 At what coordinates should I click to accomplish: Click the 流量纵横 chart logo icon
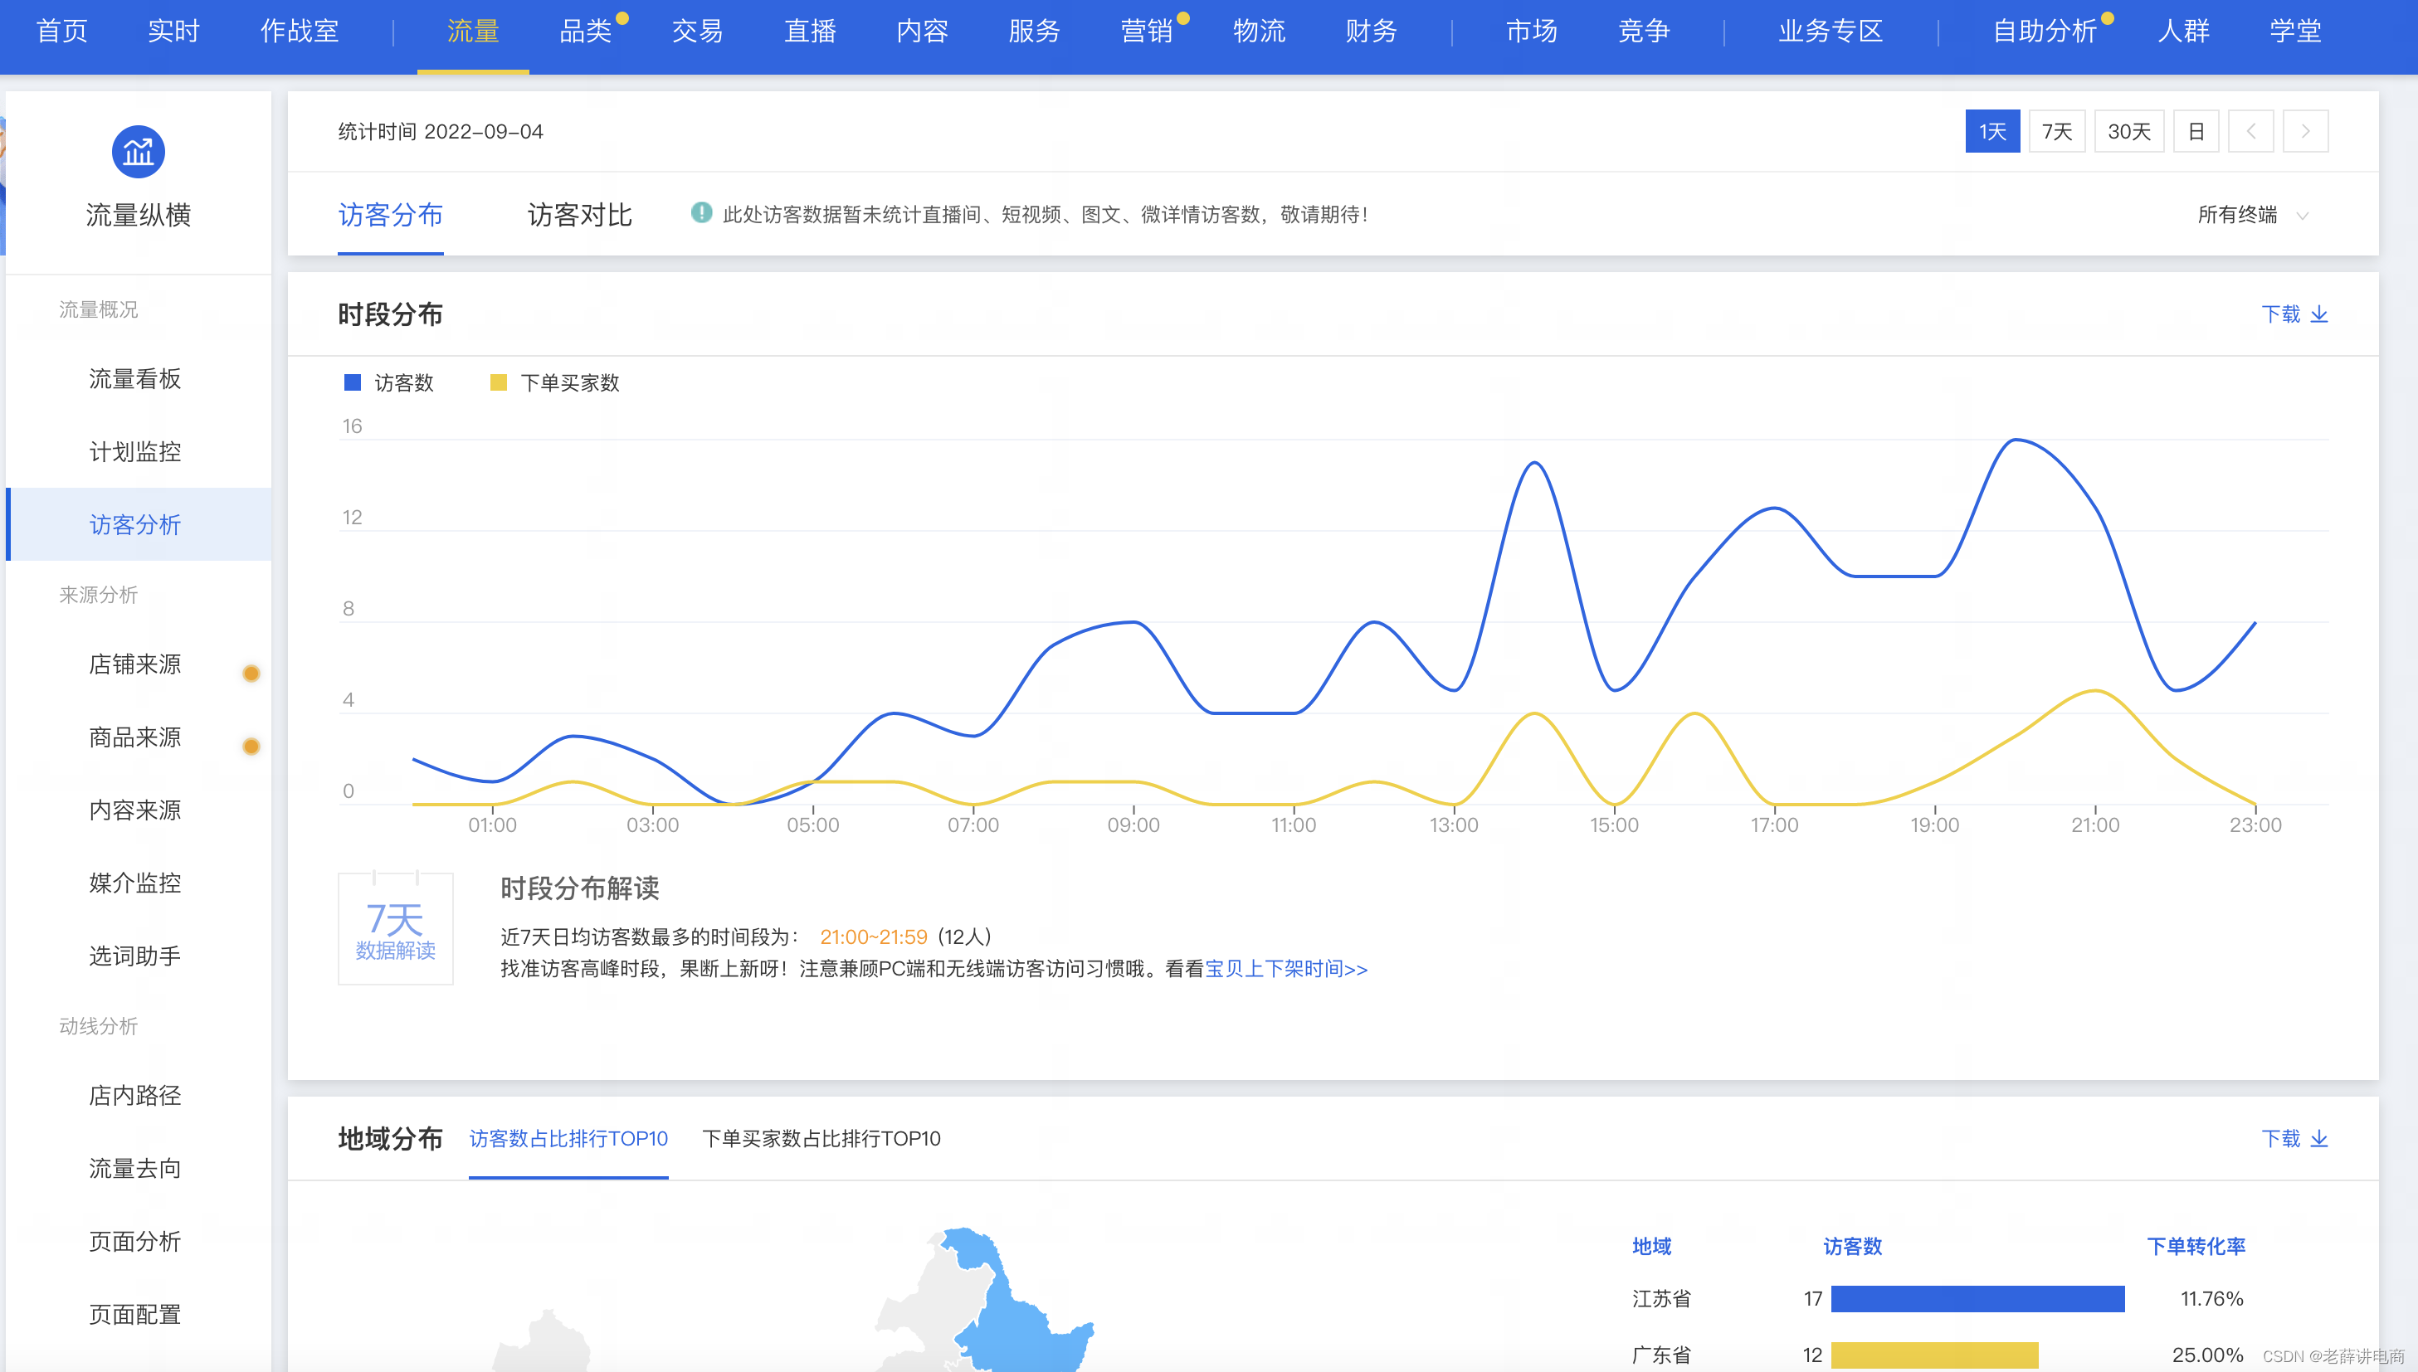138,151
